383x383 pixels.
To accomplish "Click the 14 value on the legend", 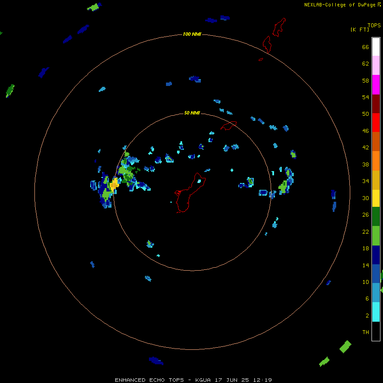I will coord(366,265).
